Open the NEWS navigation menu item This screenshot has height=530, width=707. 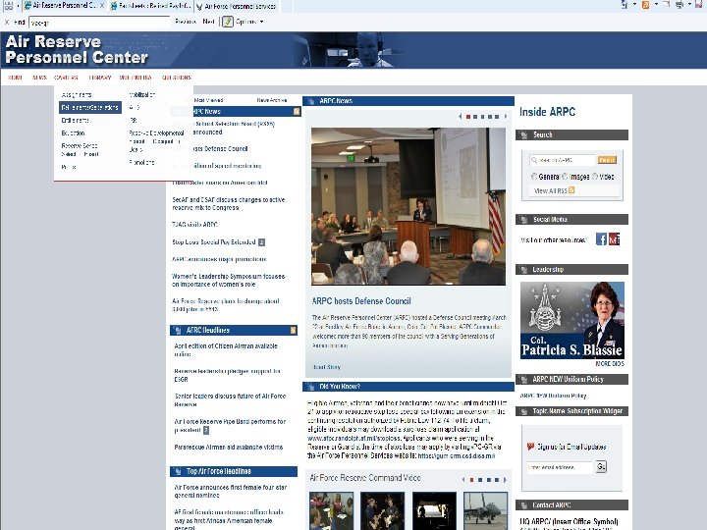click(39, 78)
